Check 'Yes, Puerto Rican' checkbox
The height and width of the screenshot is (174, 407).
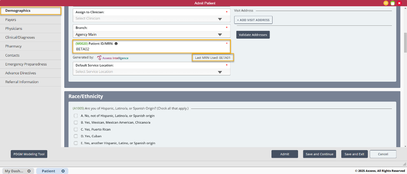point(76,129)
